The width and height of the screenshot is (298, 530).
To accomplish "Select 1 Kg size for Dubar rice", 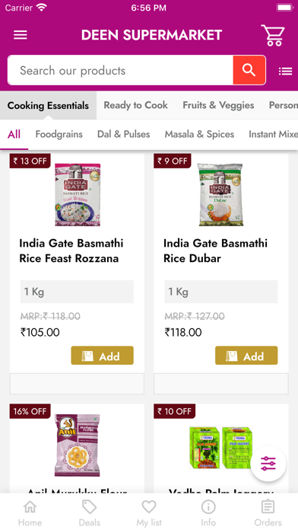I will pos(221,292).
